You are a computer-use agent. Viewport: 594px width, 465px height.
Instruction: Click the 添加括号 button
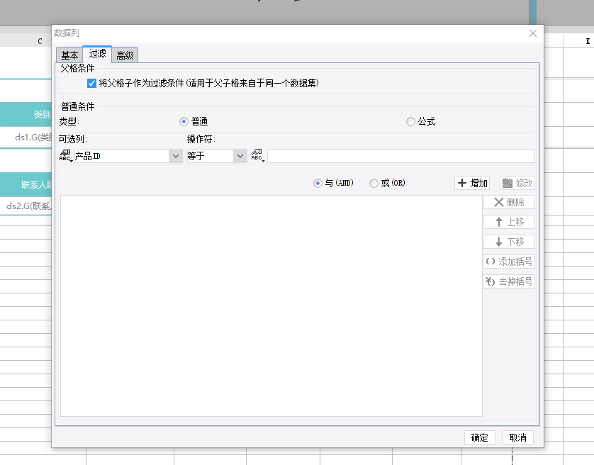[509, 262]
